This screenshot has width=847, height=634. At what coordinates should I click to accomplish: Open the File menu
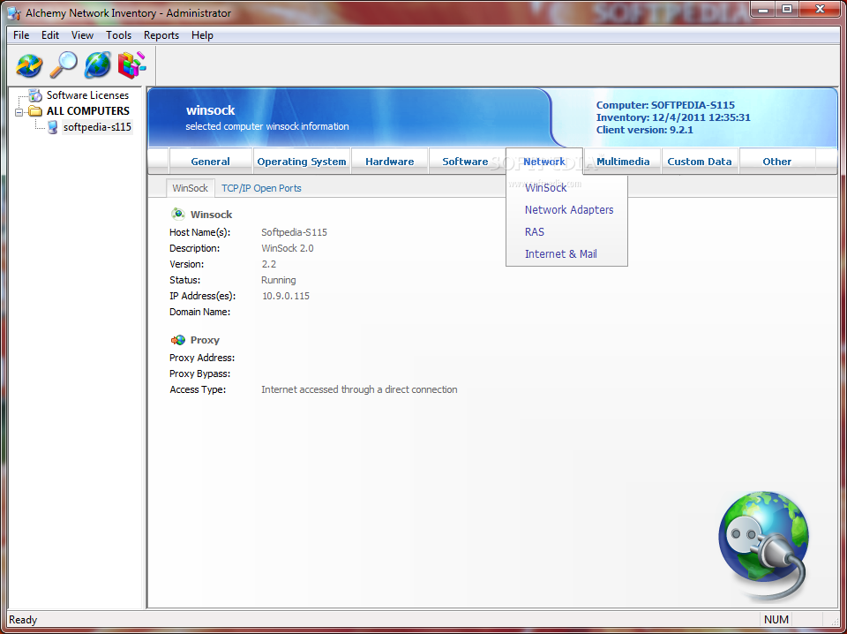click(21, 35)
